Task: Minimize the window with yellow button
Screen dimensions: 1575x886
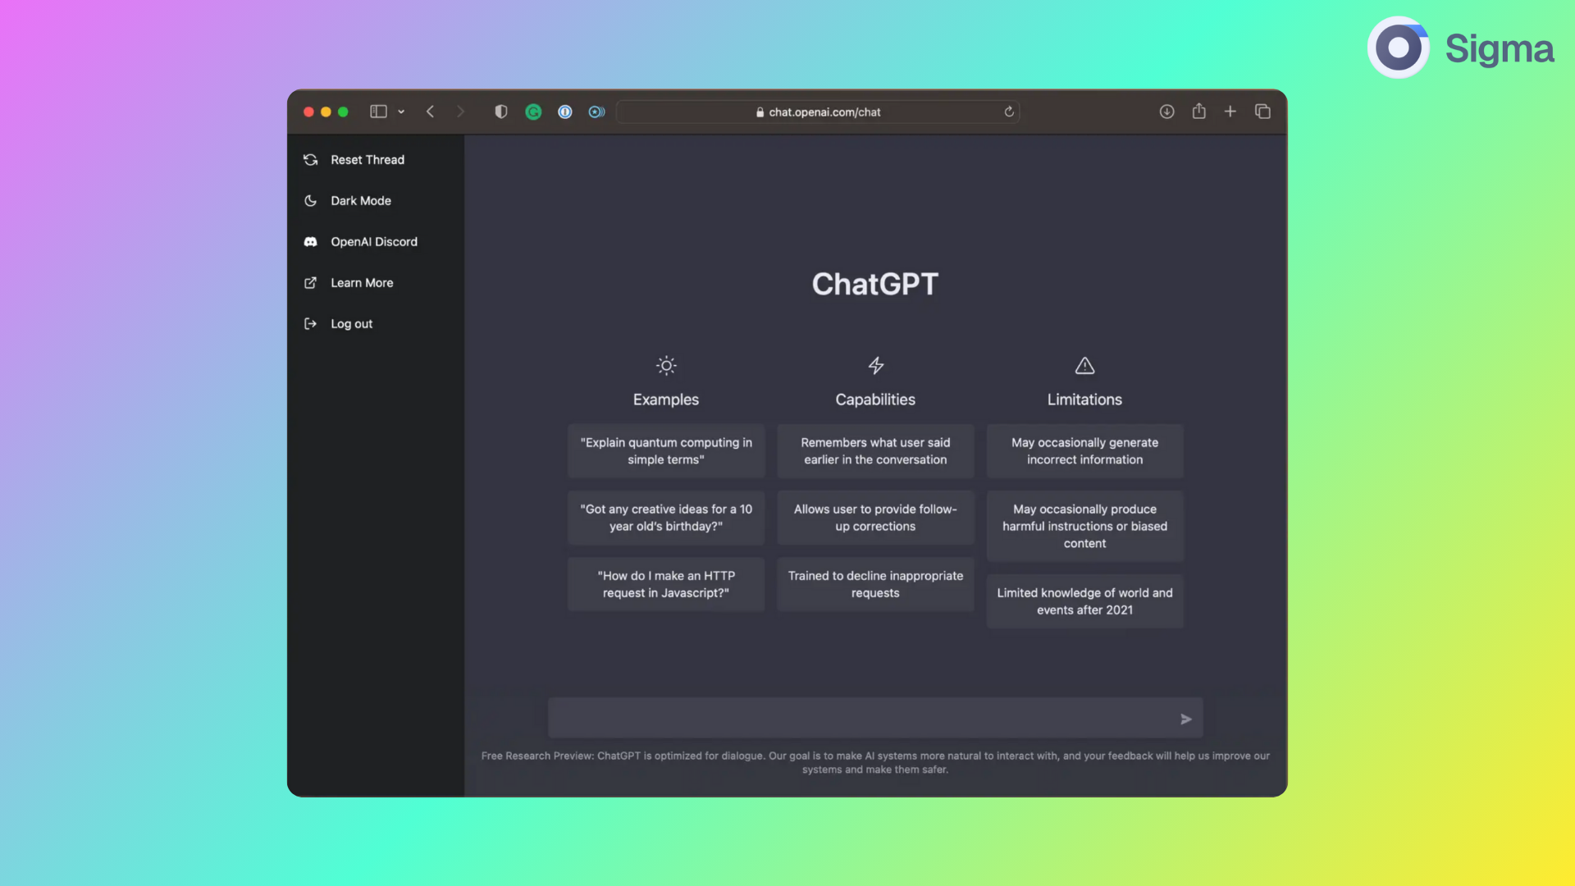Action: click(326, 112)
